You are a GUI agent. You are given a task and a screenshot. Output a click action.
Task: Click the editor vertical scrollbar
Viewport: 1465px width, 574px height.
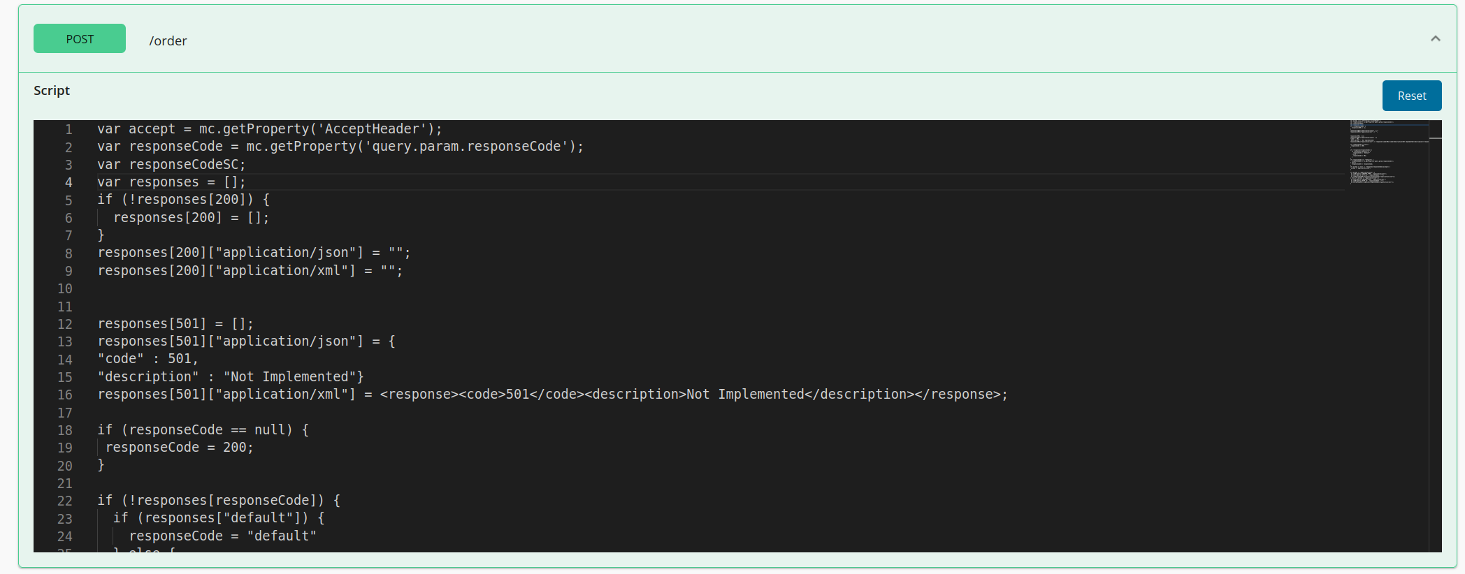tap(1436, 336)
